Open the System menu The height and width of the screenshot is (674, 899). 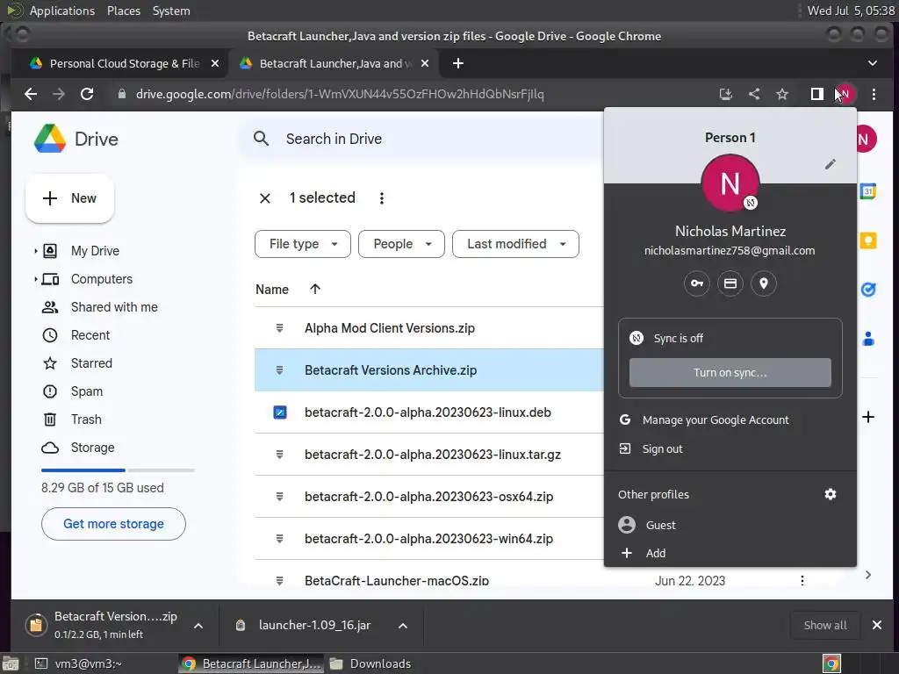[171, 11]
